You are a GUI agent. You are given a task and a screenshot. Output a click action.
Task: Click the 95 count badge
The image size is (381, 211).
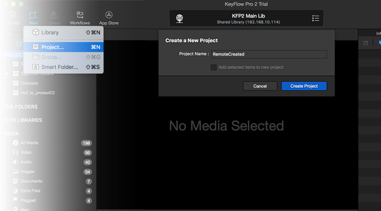coord(87,152)
